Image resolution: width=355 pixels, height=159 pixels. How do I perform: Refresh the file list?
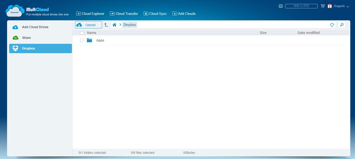(332, 25)
